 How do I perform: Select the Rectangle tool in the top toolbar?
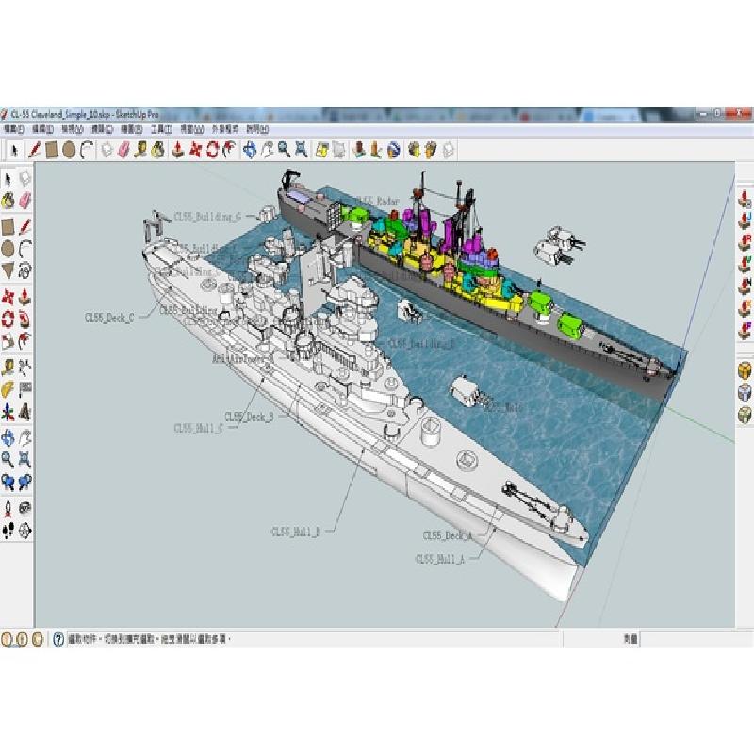click(52, 150)
